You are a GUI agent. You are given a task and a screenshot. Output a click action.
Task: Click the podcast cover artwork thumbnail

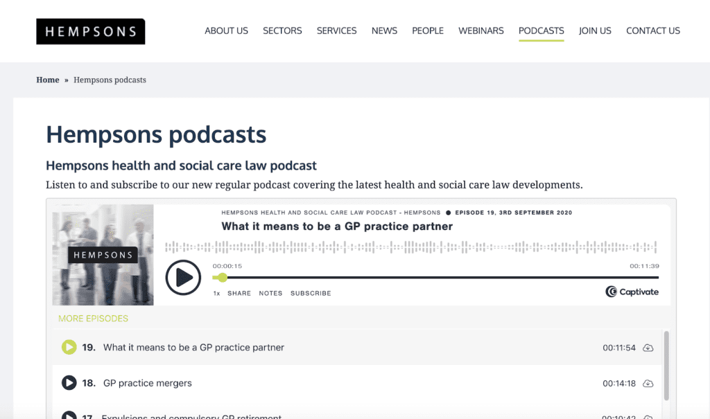point(103,255)
